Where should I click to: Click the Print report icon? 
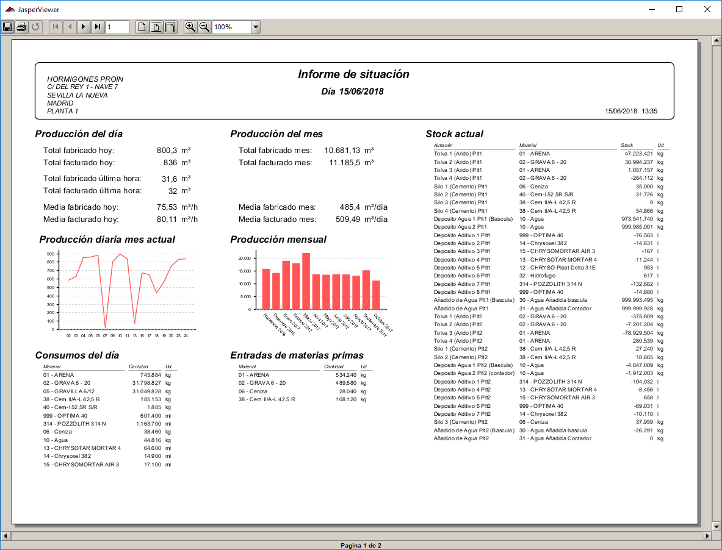(x=21, y=27)
